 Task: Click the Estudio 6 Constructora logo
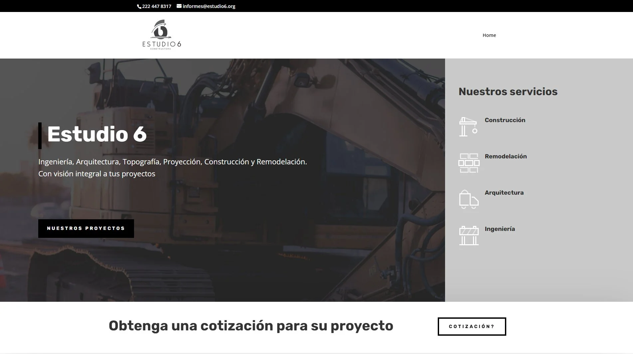click(162, 35)
